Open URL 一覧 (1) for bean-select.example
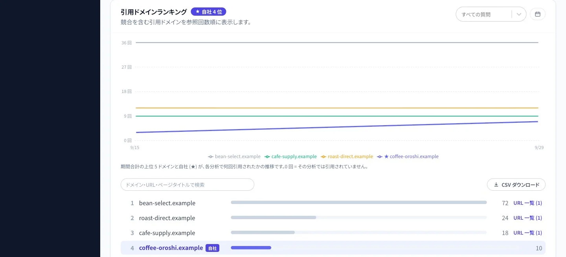 coord(527,203)
